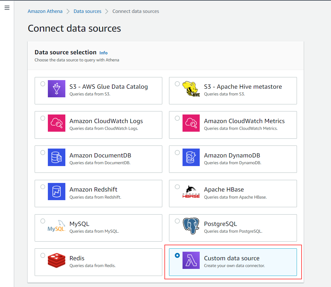Click 'Queries data from Apache HBase.' description
The image size is (331, 287).
tap(235, 197)
